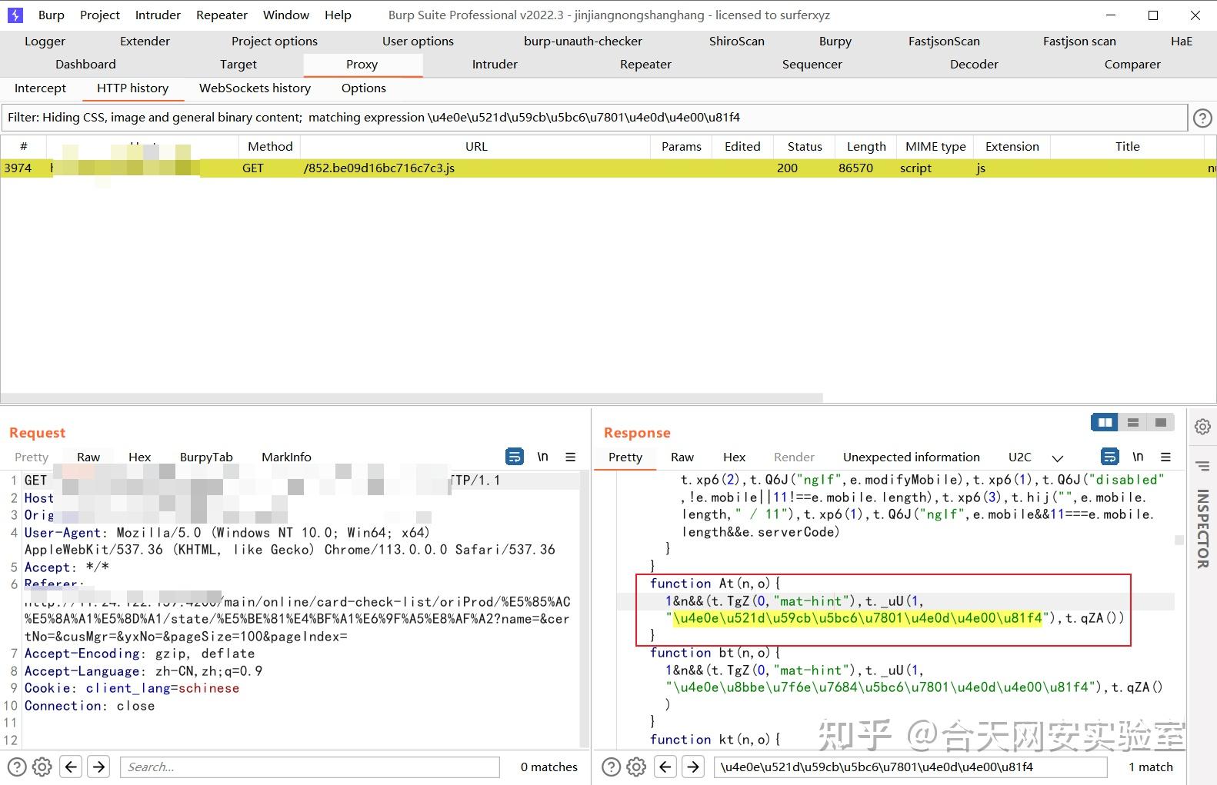The width and height of the screenshot is (1217, 785).
Task: Open the Request pane hamburger menu
Action: 570,457
